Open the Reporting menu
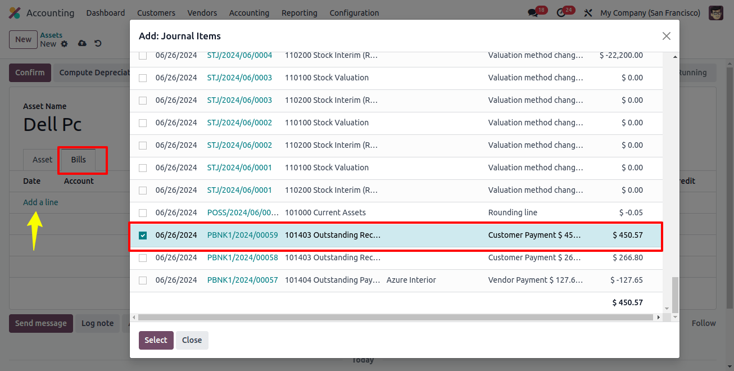This screenshot has height=371, width=734. pos(300,13)
